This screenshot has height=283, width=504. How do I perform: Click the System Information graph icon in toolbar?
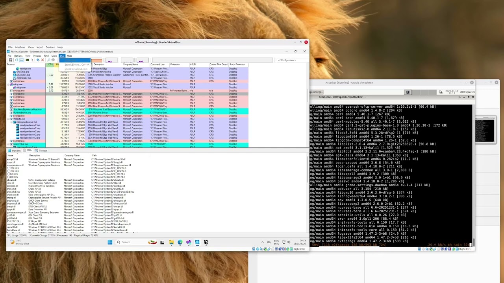tap(27, 60)
